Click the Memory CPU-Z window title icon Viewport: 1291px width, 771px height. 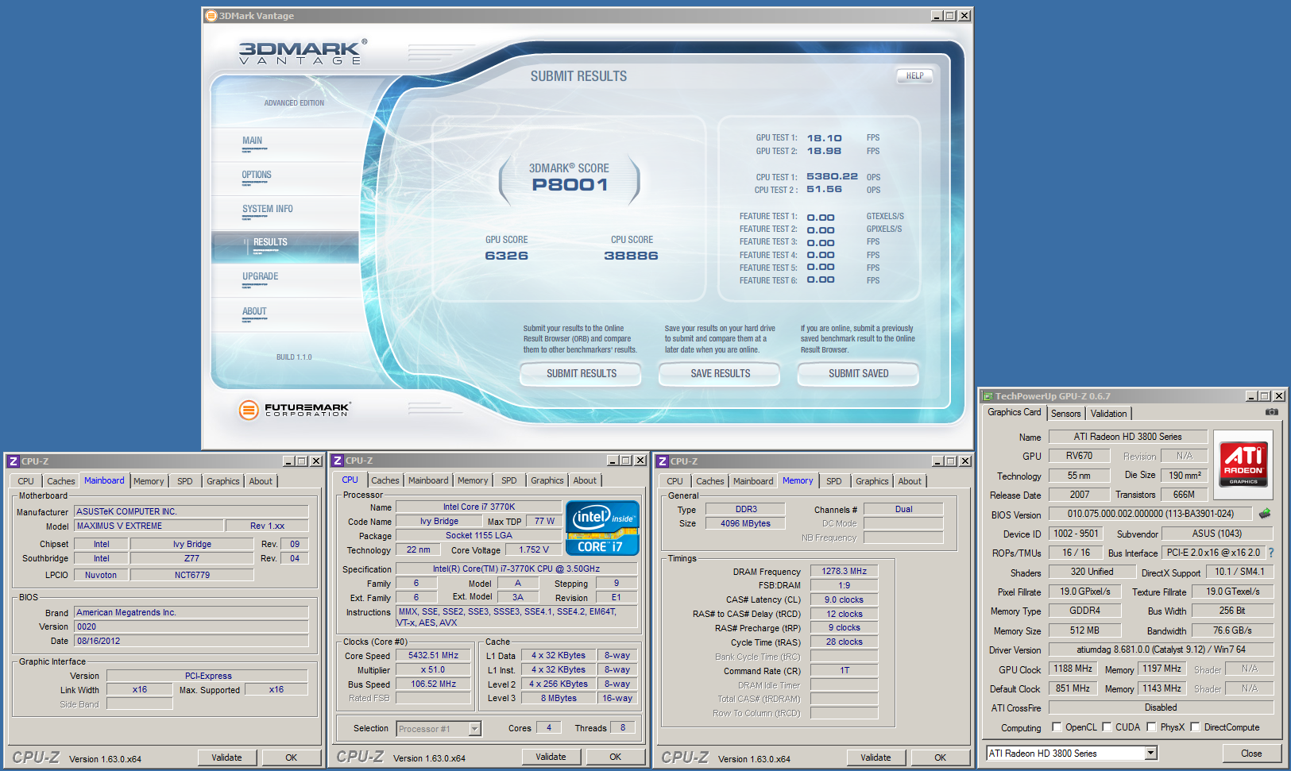click(x=663, y=461)
